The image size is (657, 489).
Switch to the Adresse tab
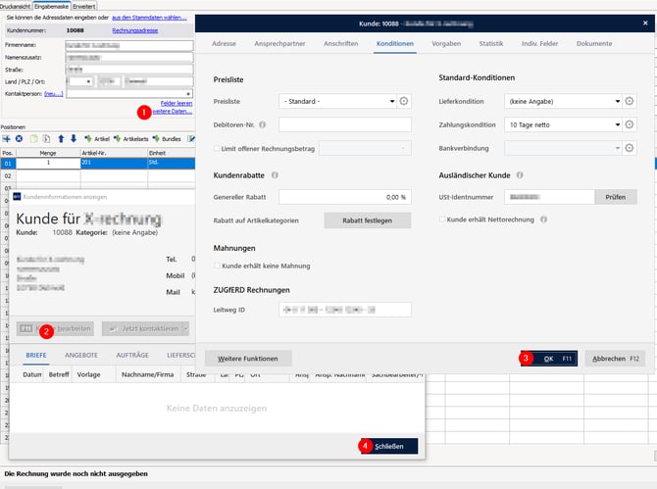click(x=224, y=43)
